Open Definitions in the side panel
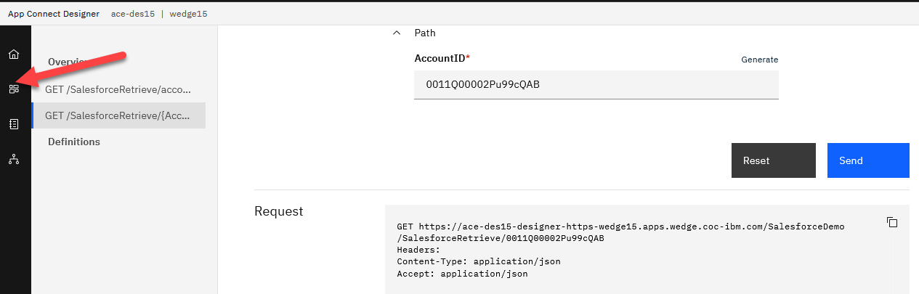 (74, 142)
